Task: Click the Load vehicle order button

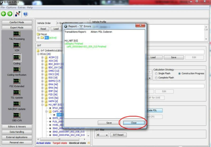Action: 56,29
